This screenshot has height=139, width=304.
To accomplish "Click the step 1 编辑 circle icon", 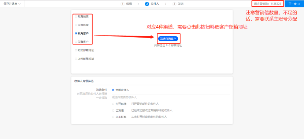I will pyautogui.click(x=122, y=4).
